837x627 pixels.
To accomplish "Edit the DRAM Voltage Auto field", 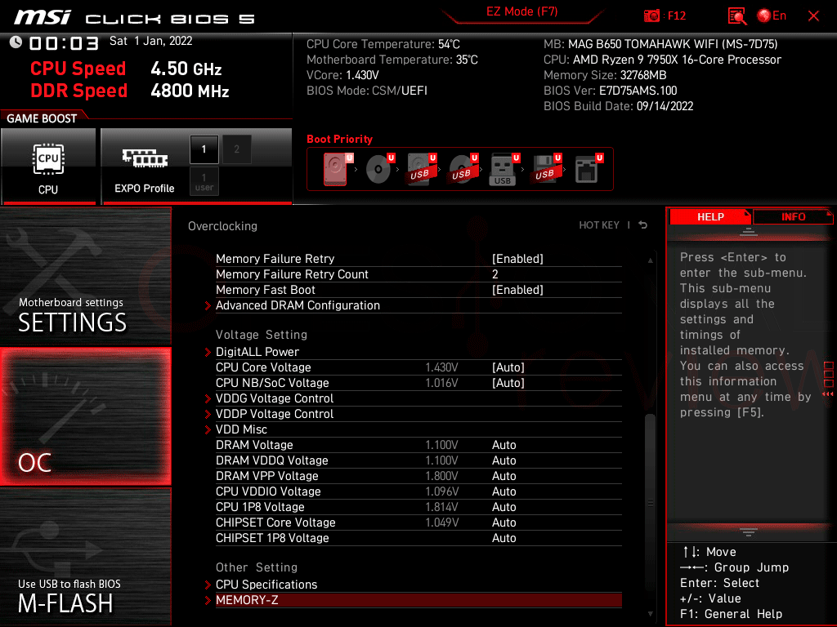I will [504, 445].
